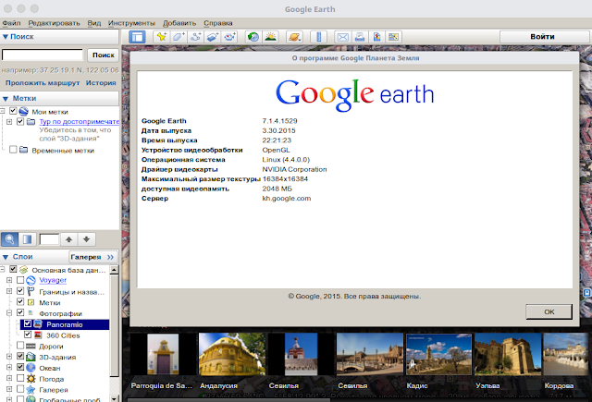Move item up with the arrow button
The image size is (592, 402).
pos(68,239)
